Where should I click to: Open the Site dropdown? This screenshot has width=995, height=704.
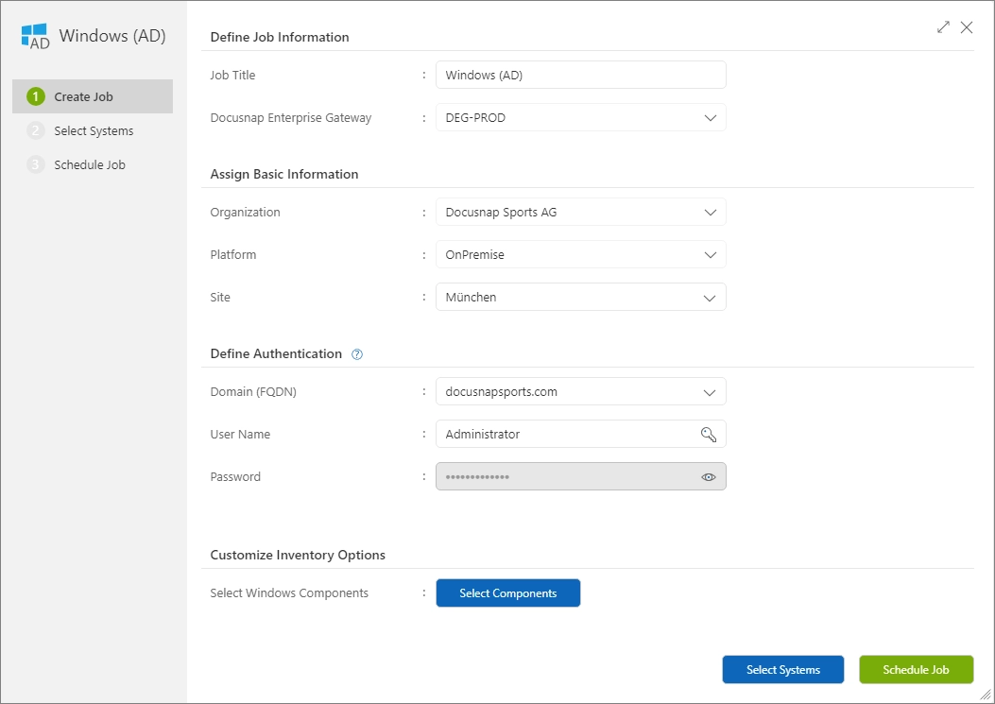[x=580, y=297]
